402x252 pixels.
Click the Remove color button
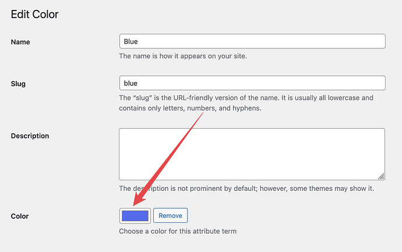[171, 216]
